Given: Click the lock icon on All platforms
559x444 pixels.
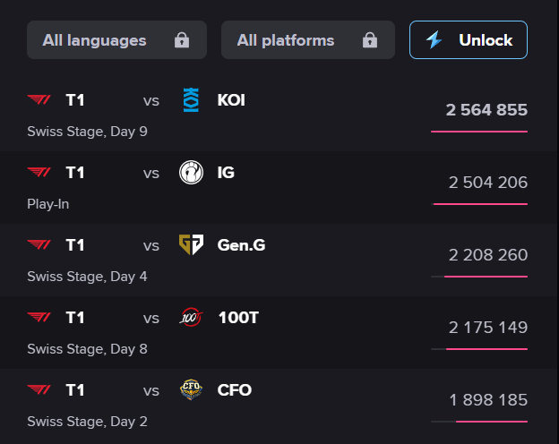Looking at the screenshot, I should tap(369, 40).
